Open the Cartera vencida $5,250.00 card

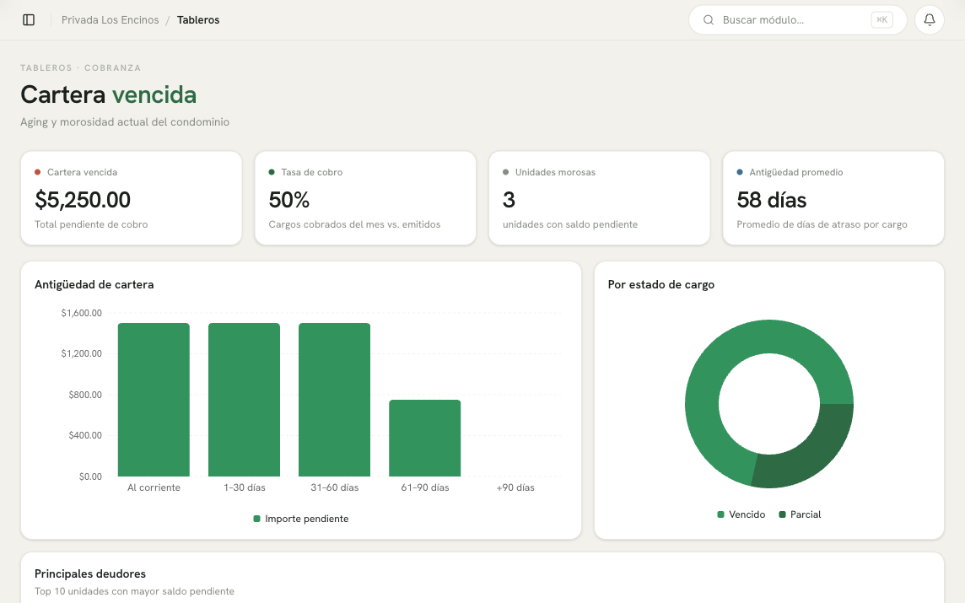[131, 198]
